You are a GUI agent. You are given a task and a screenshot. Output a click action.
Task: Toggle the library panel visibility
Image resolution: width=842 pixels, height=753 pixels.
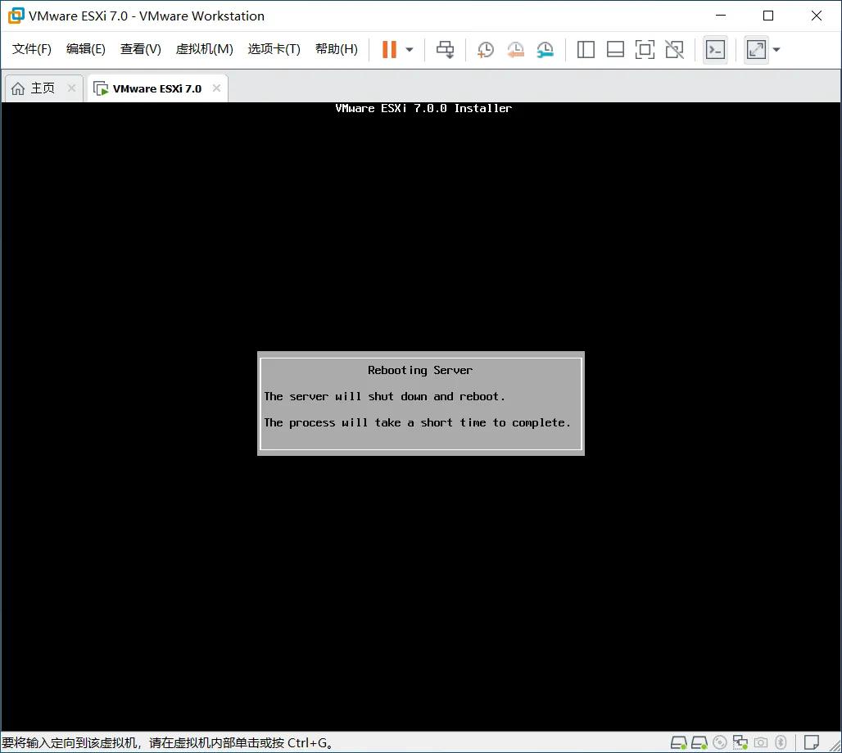(586, 49)
